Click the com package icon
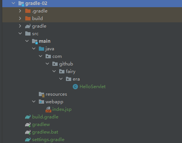This screenshot has width=182, height=143. click(48, 56)
